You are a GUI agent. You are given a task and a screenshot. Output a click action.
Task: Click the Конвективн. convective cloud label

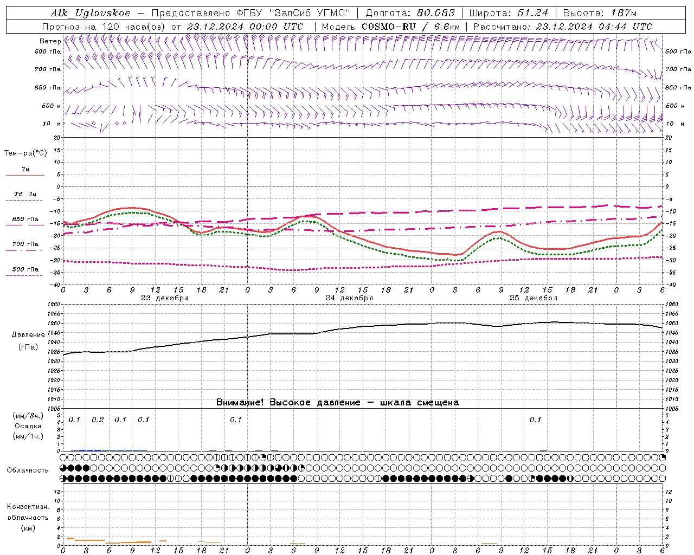click(28, 507)
